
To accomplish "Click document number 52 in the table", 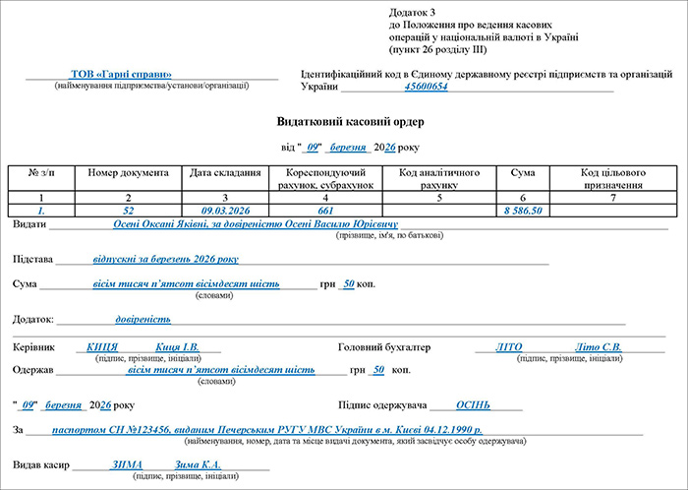I will coord(129,211).
